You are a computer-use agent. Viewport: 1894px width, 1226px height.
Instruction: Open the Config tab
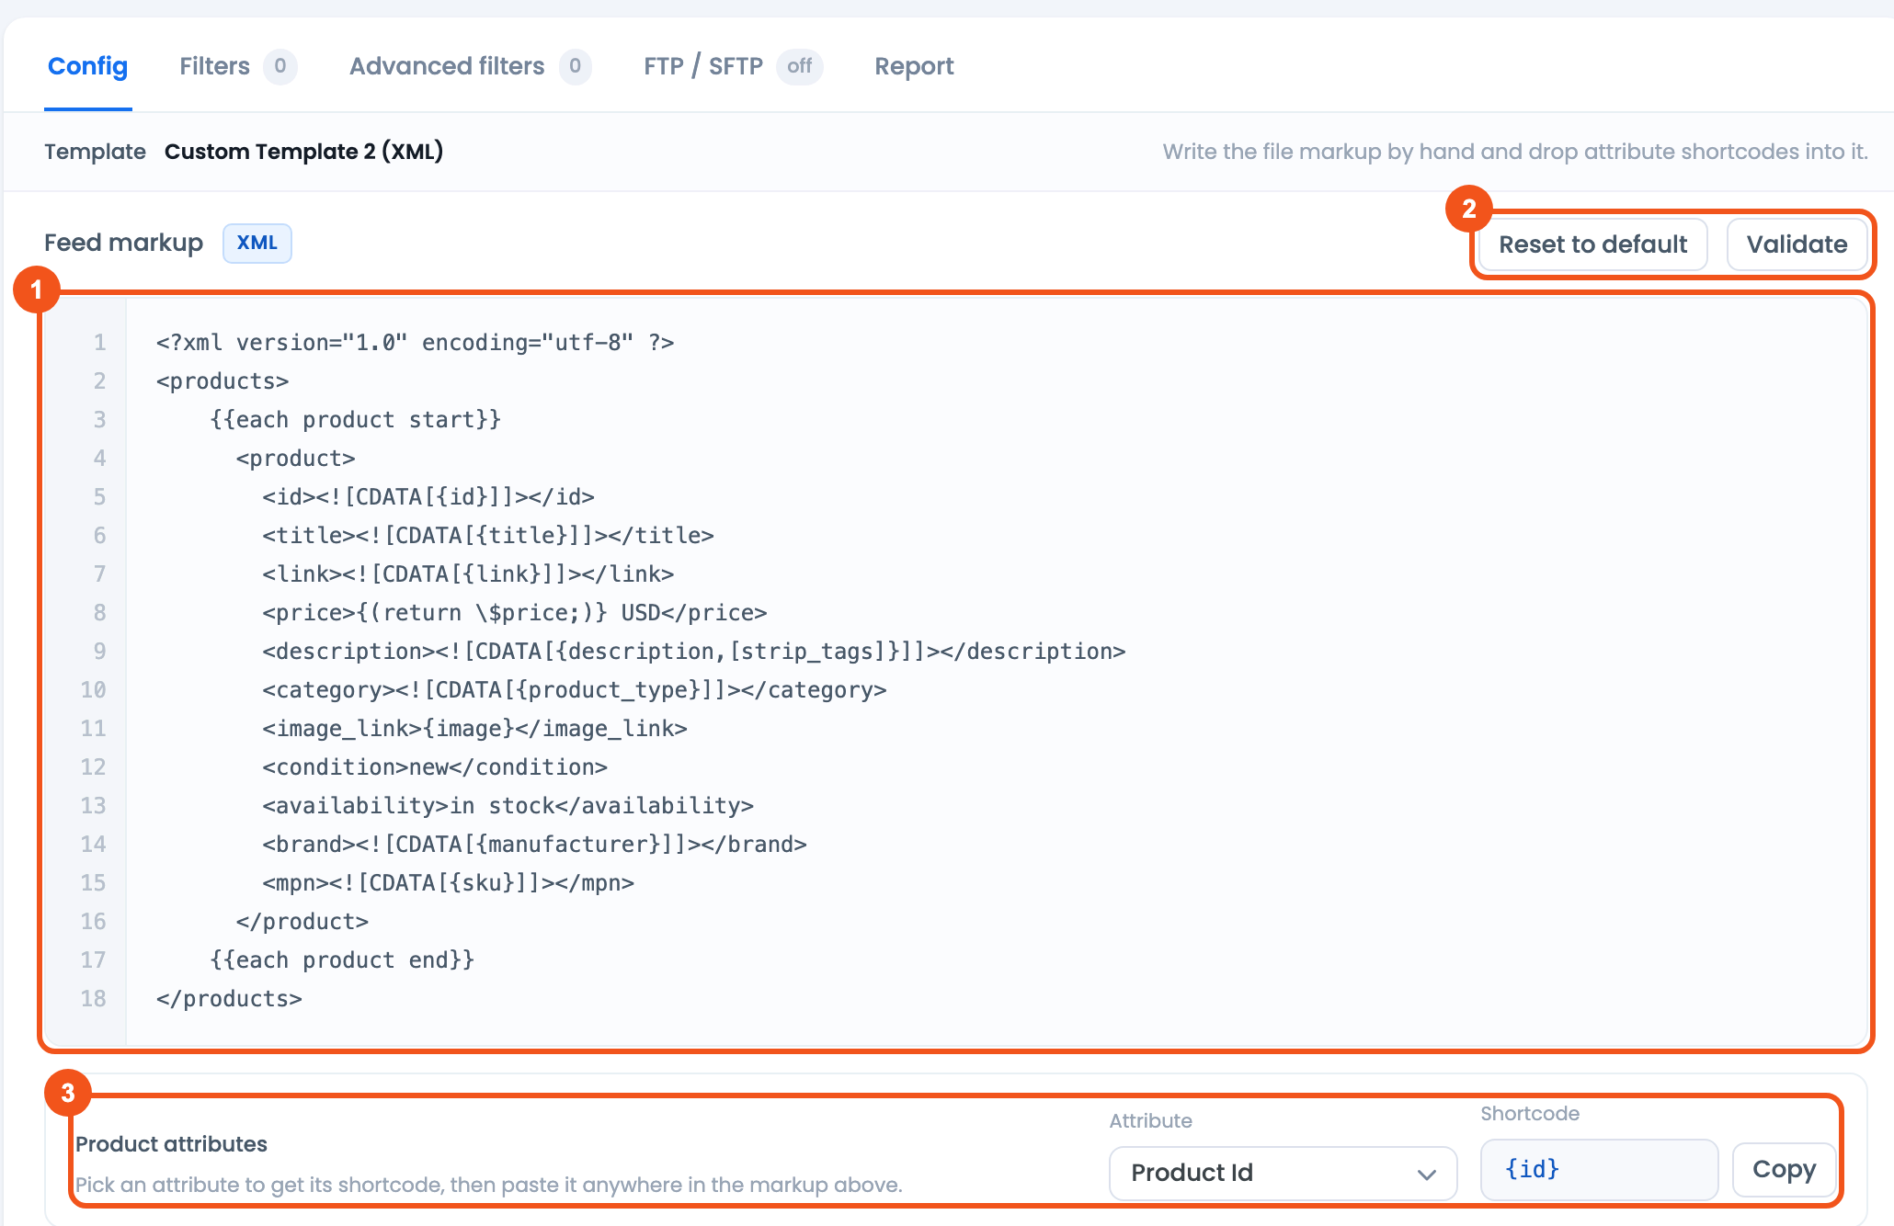[x=87, y=66]
